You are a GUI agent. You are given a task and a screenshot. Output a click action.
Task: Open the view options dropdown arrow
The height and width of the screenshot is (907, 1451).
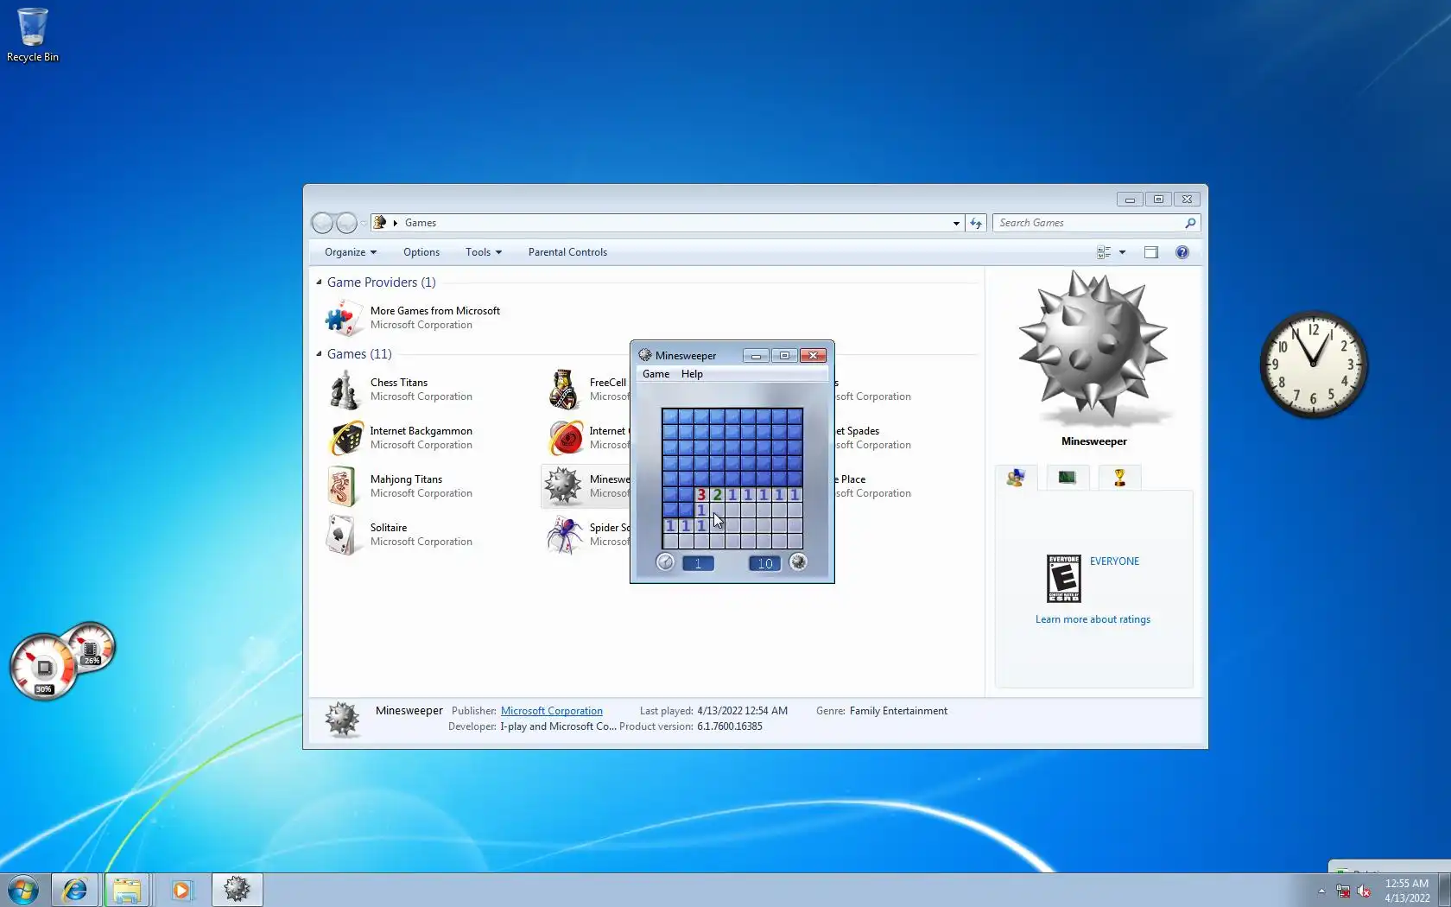pos(1122,252)
